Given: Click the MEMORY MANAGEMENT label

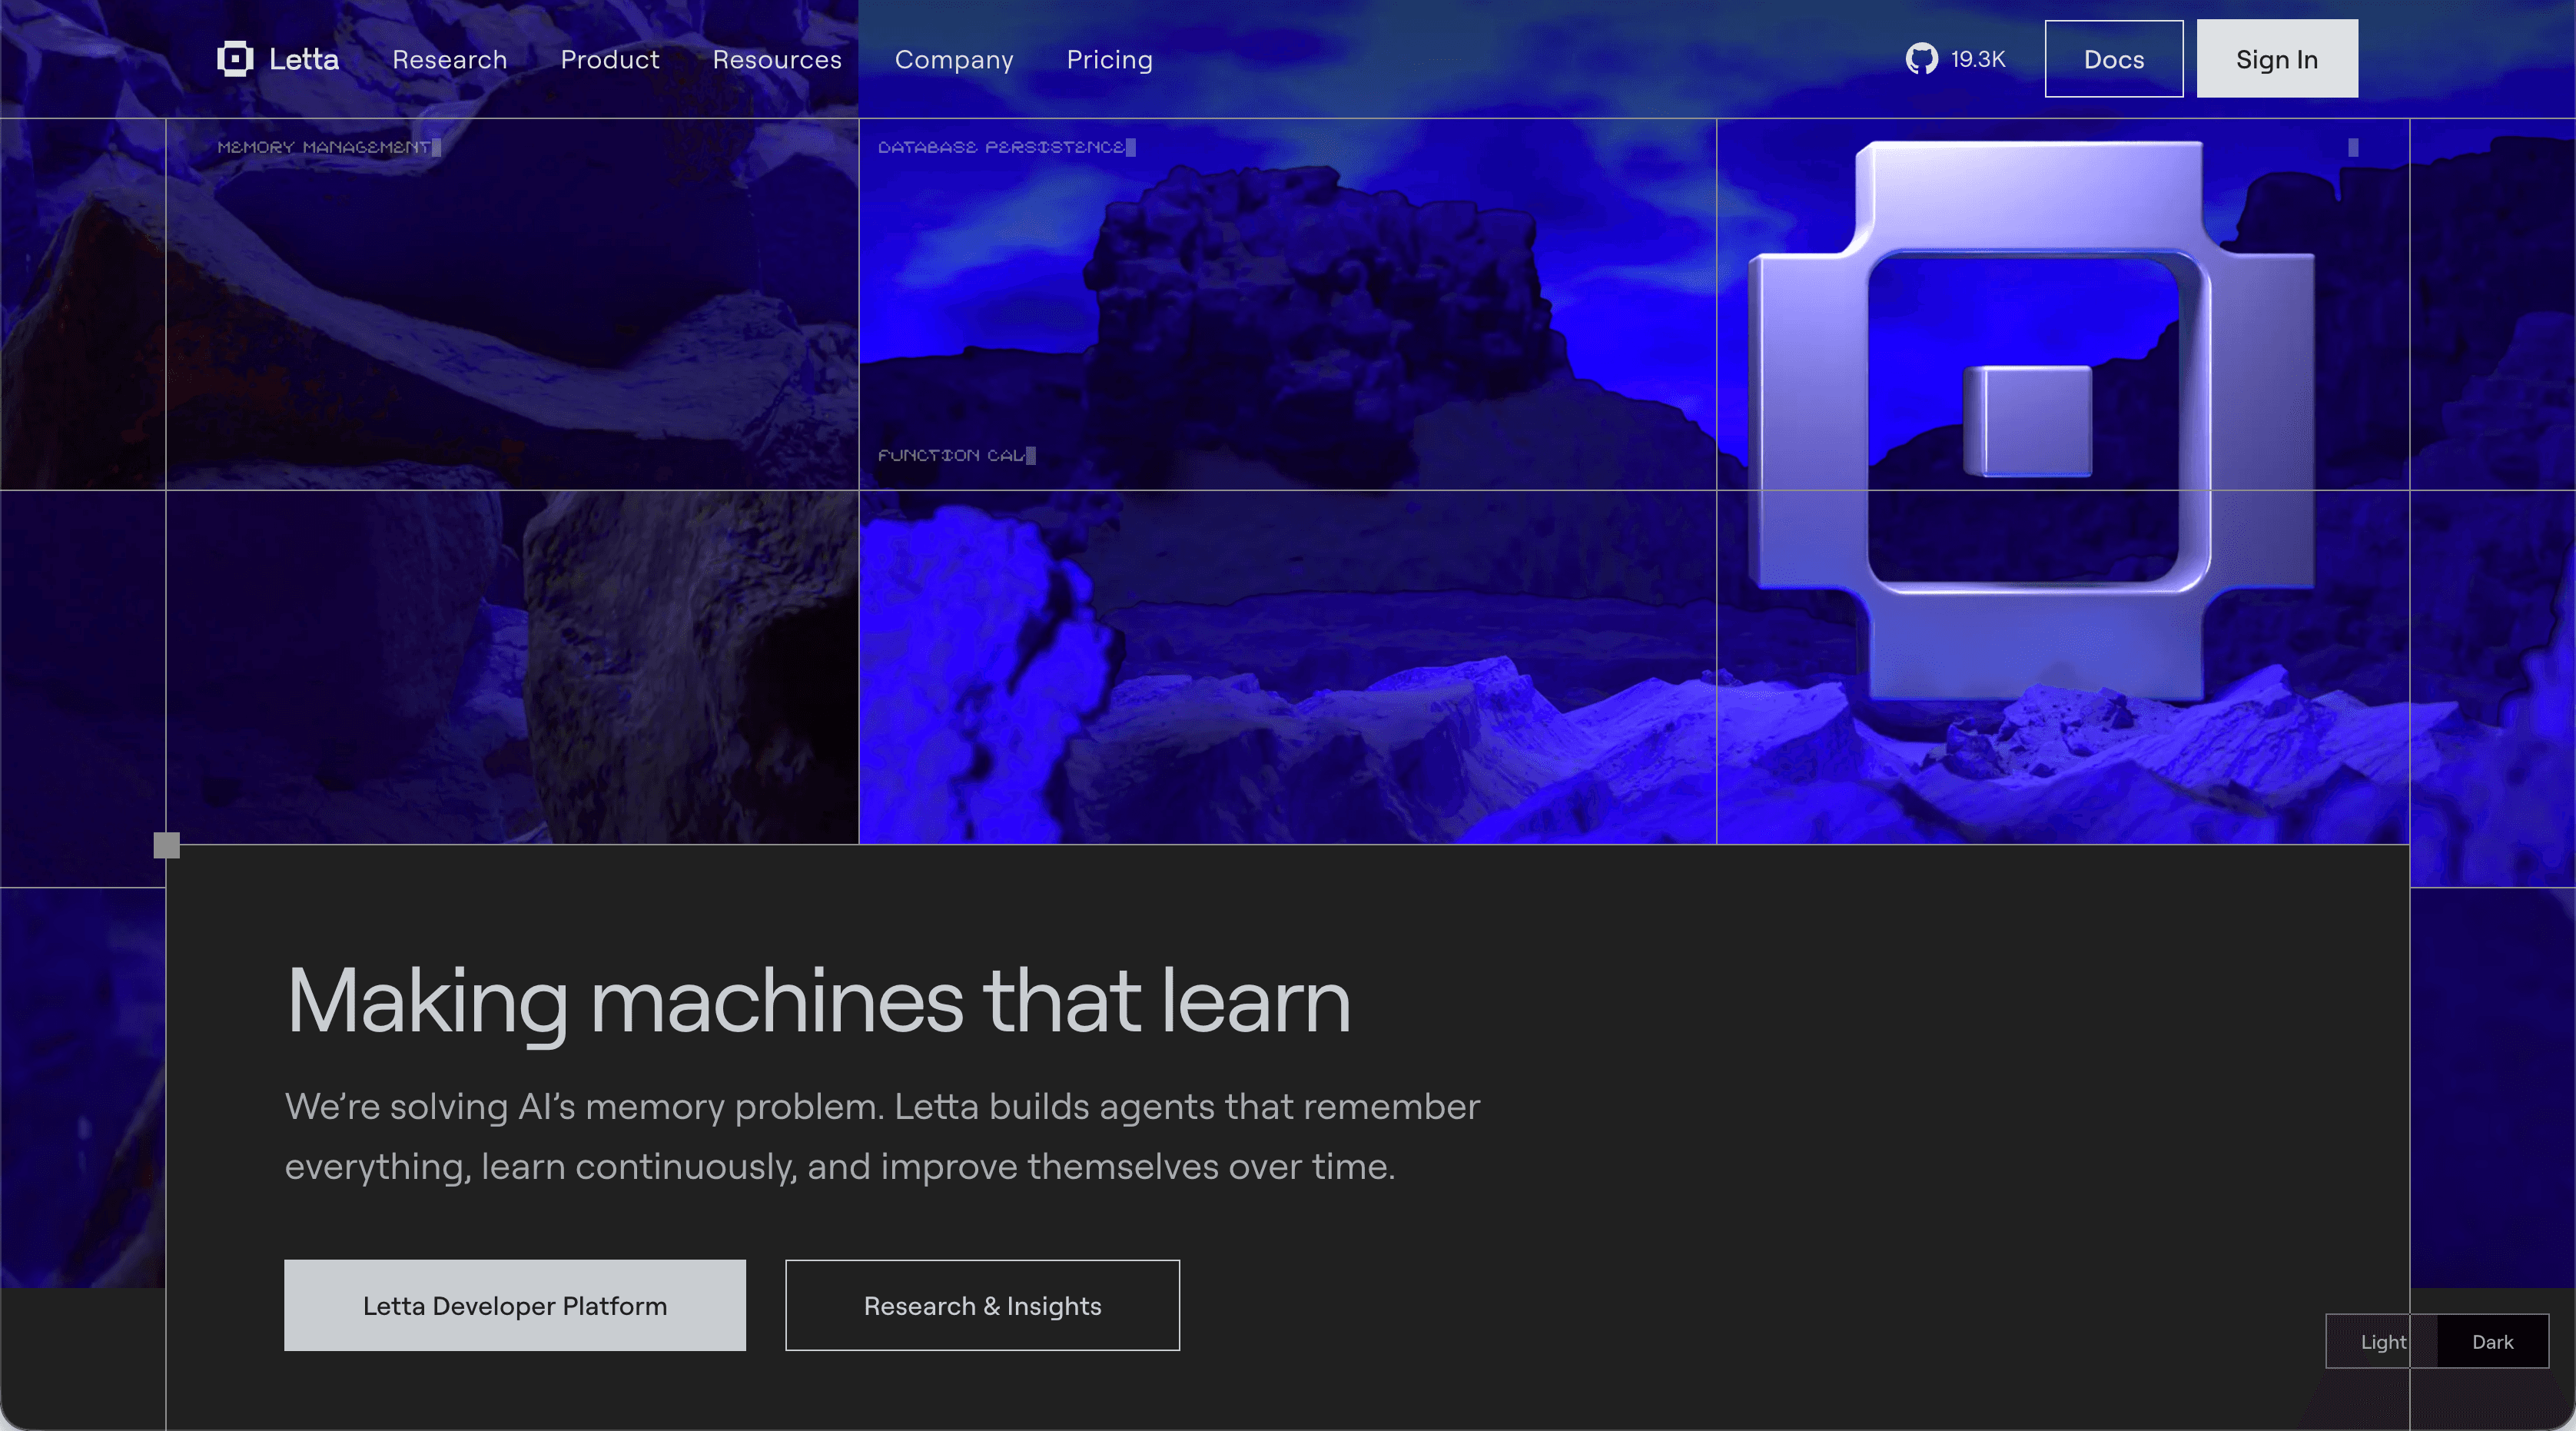Looking at the screenshot, I should tap(324, 148).
